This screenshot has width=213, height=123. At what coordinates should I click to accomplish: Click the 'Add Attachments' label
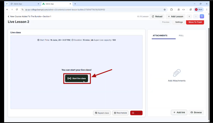coord(177,81)
